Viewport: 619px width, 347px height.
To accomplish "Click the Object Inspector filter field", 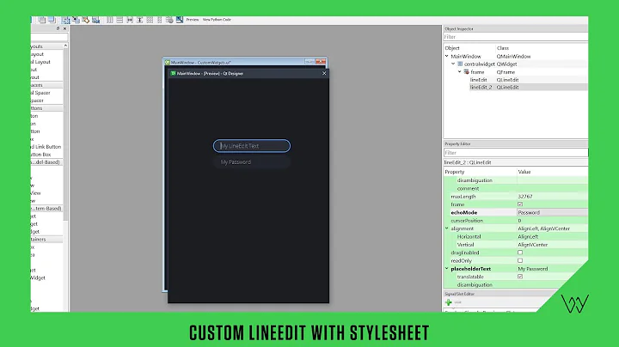I will 516,37.
